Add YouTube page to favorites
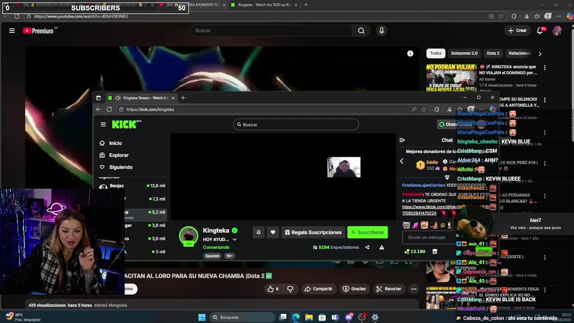 501,16
